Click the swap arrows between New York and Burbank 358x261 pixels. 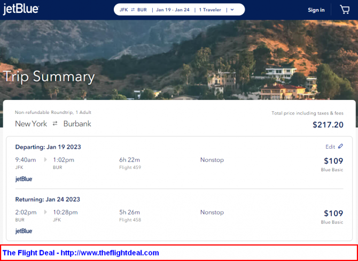[55, 124]
